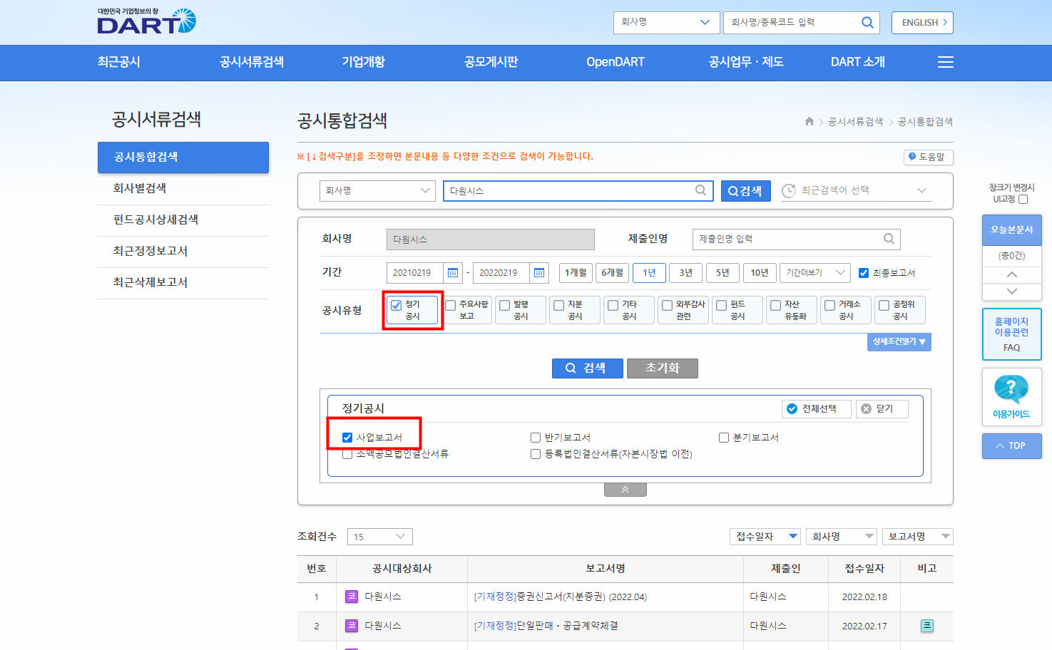Collapse the search panel with the up chevron bar
1052x650 pixels.
[x=625, y=490]
